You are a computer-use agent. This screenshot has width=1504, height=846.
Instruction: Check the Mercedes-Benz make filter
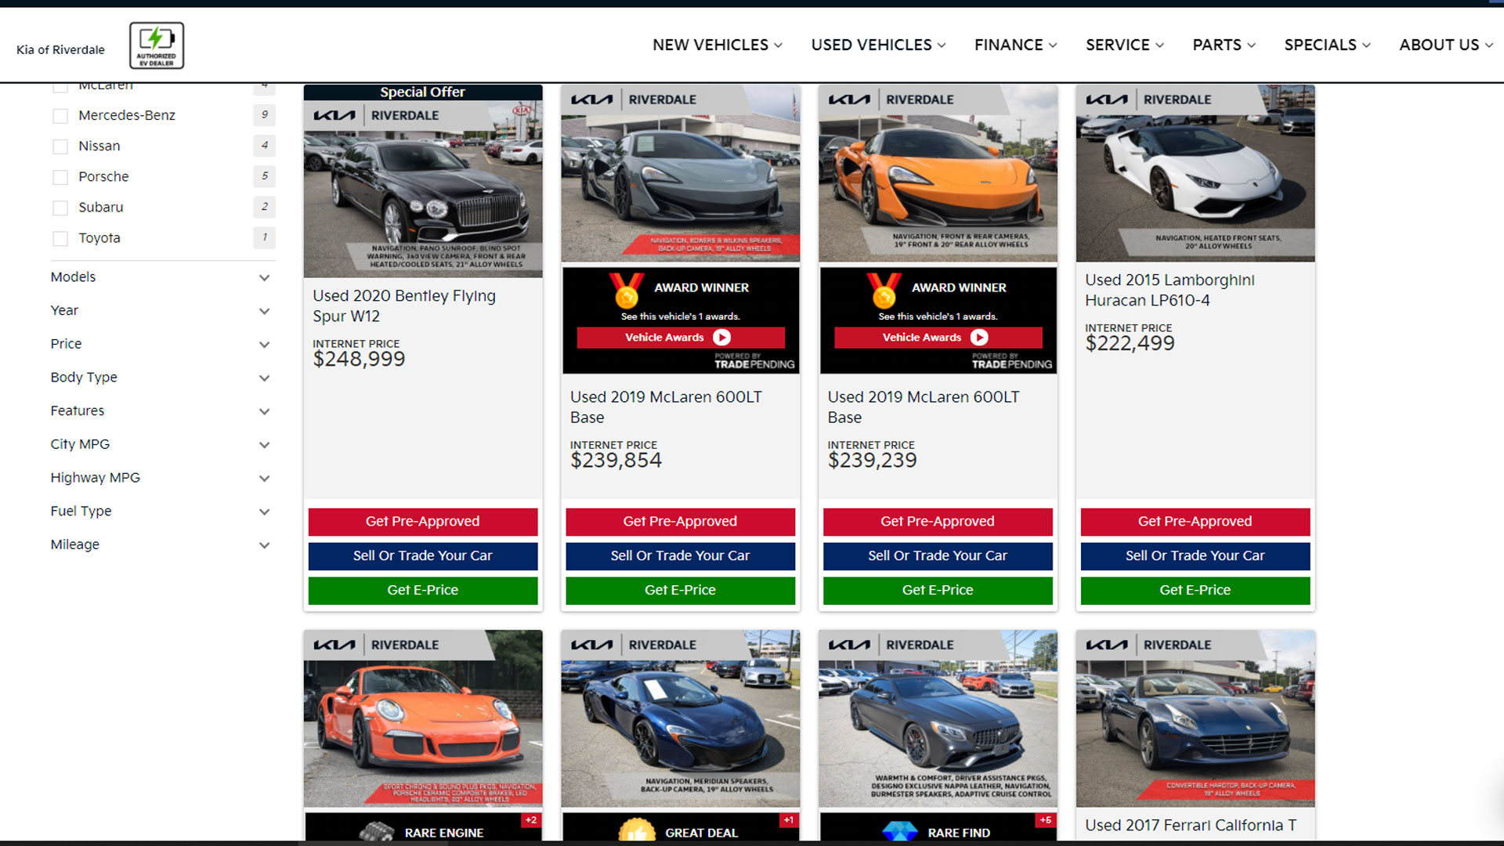pyautogui.click(x=60, y=116)
